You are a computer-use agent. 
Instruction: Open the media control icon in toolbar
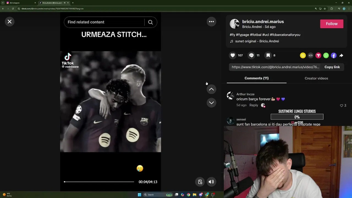pyautogui.click(x=339, y=9)
